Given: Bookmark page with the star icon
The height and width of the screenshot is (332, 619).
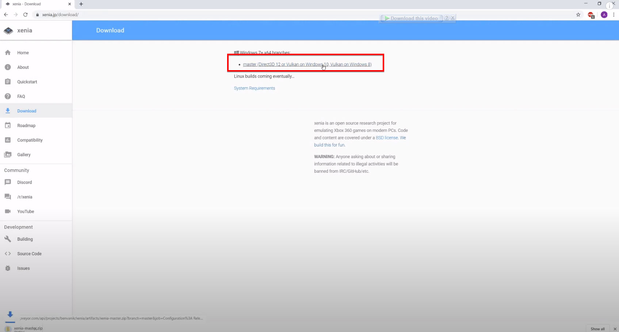Looking at the screenshot, I should tap(578, 15).
